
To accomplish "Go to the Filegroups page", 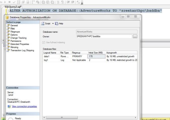I will [16, 32].
